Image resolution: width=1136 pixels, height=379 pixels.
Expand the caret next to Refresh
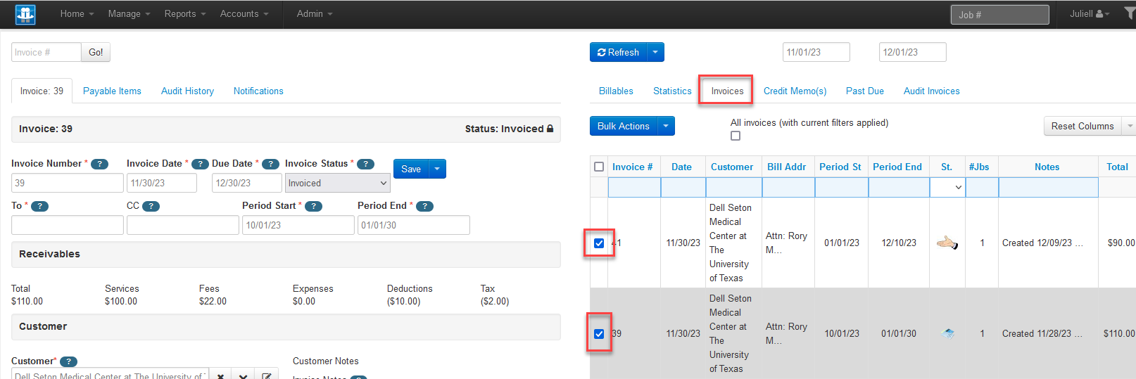coord(655,52)
